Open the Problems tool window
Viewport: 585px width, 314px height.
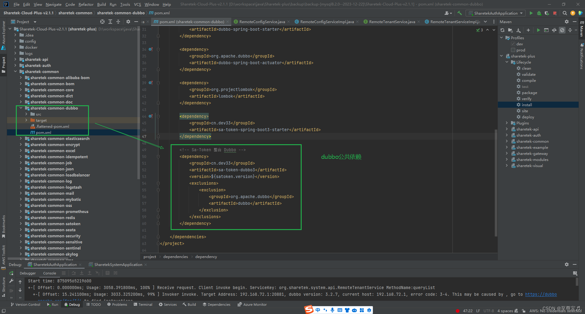pyautogui.click(x=117, y=305)
